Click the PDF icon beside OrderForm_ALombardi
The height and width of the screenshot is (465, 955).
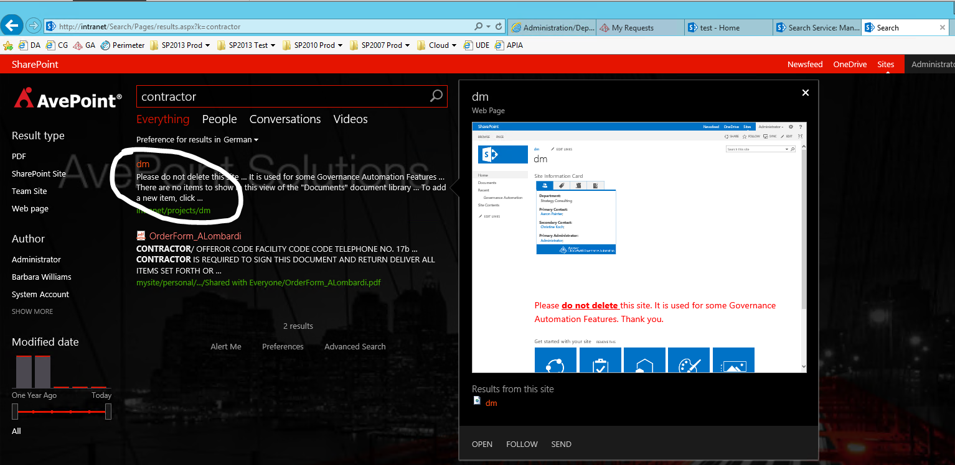coord(140,236)
